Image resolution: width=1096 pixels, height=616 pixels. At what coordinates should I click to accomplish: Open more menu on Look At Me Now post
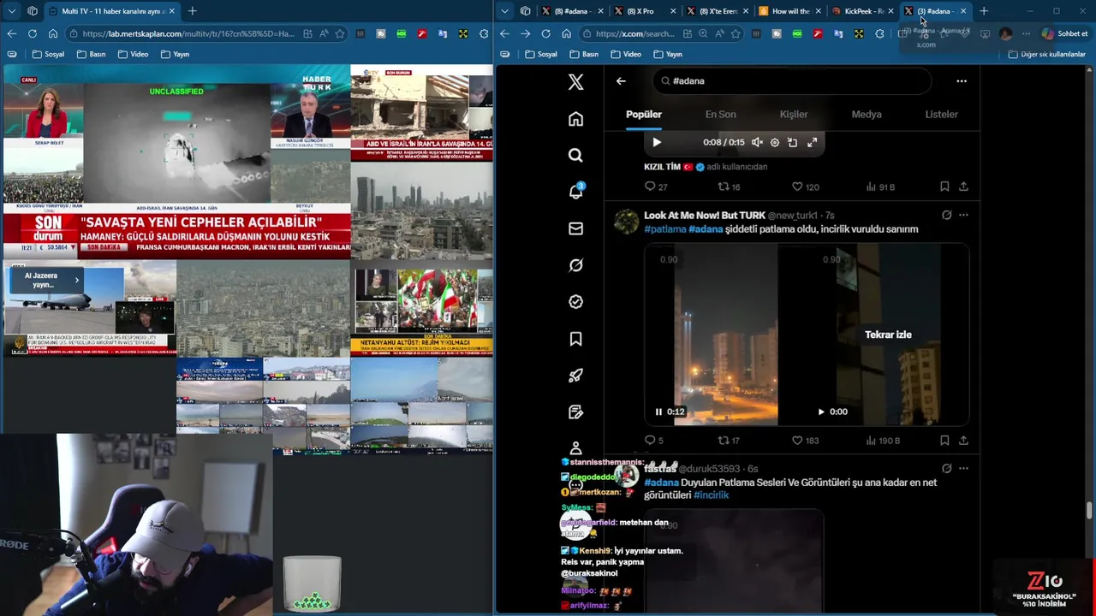click(x=963, y=215)
